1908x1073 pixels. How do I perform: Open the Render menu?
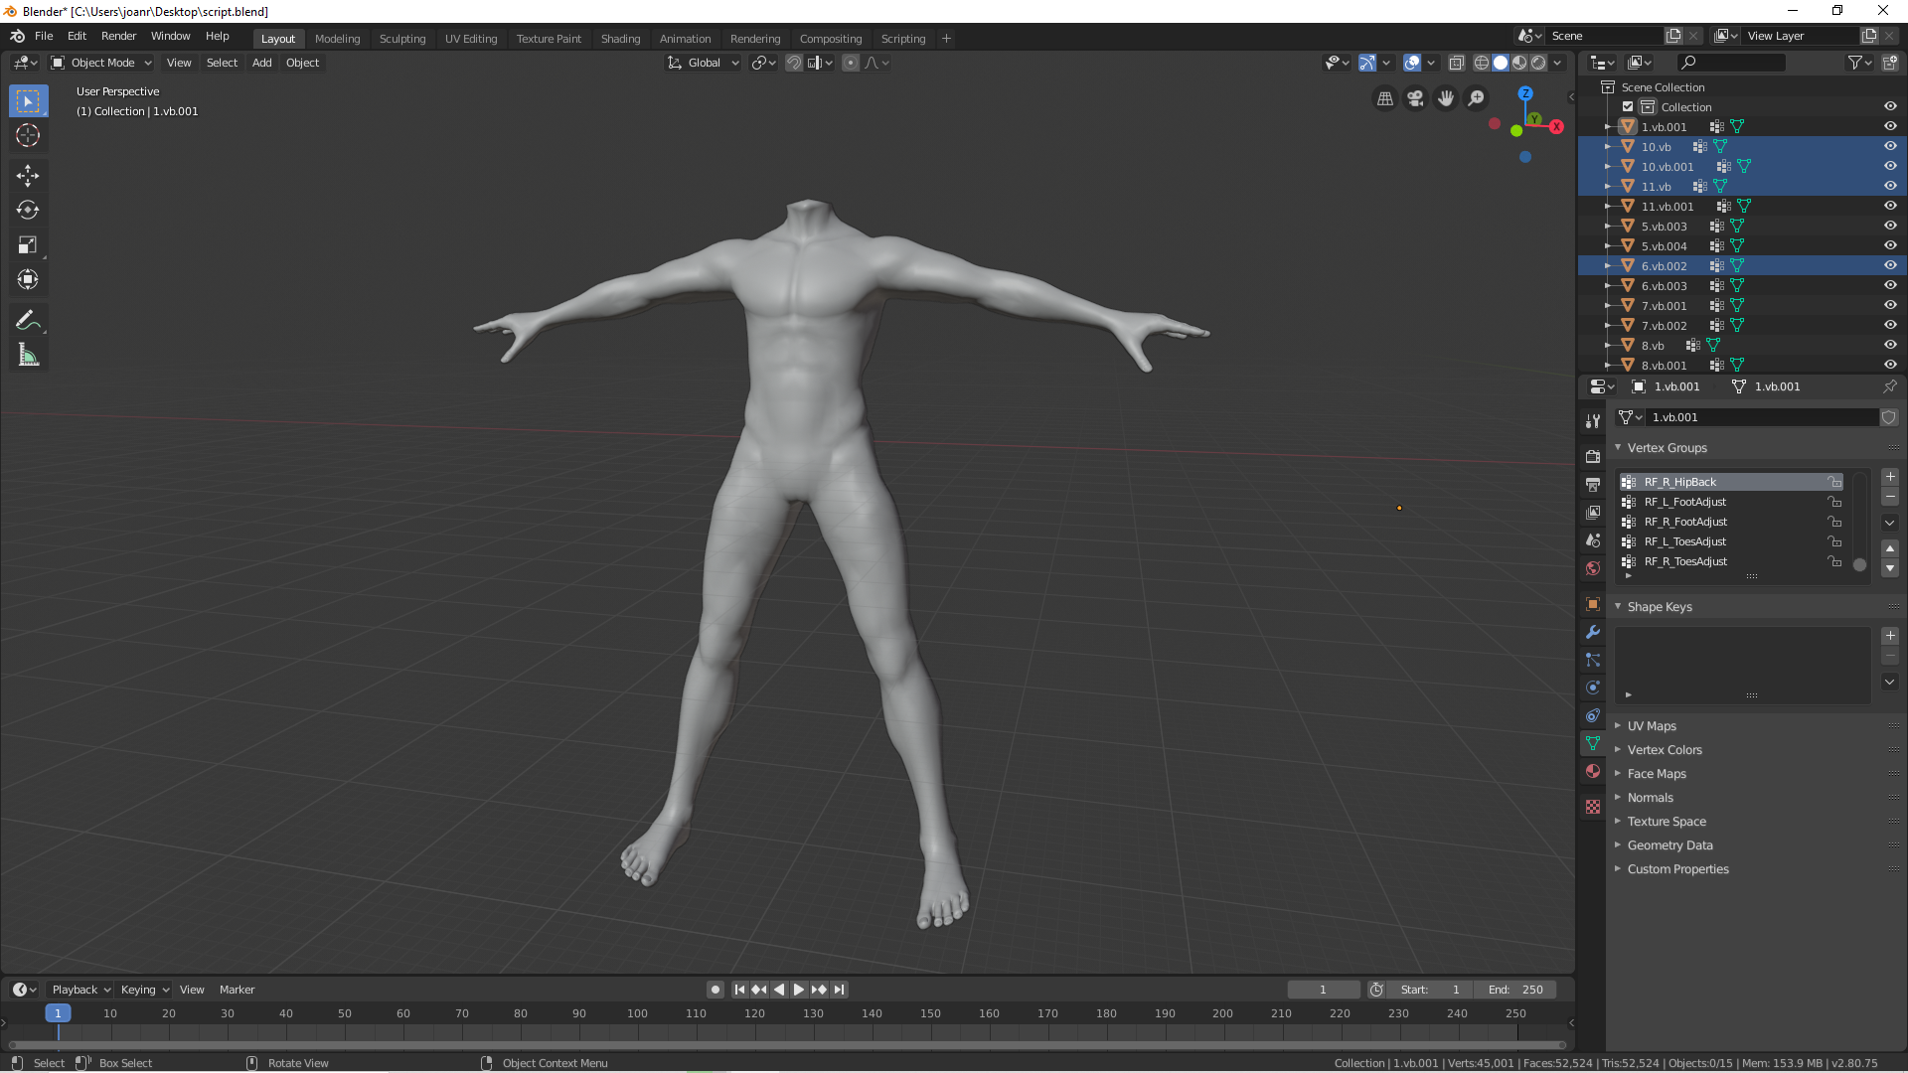point(118,36)
